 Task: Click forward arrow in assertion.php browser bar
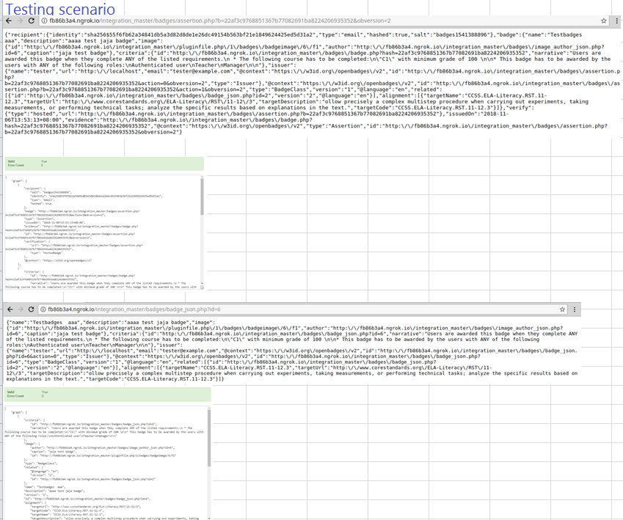tap(20, 21)
